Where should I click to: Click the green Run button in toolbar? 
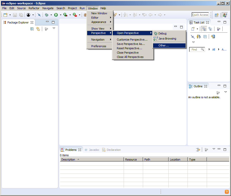56,15
